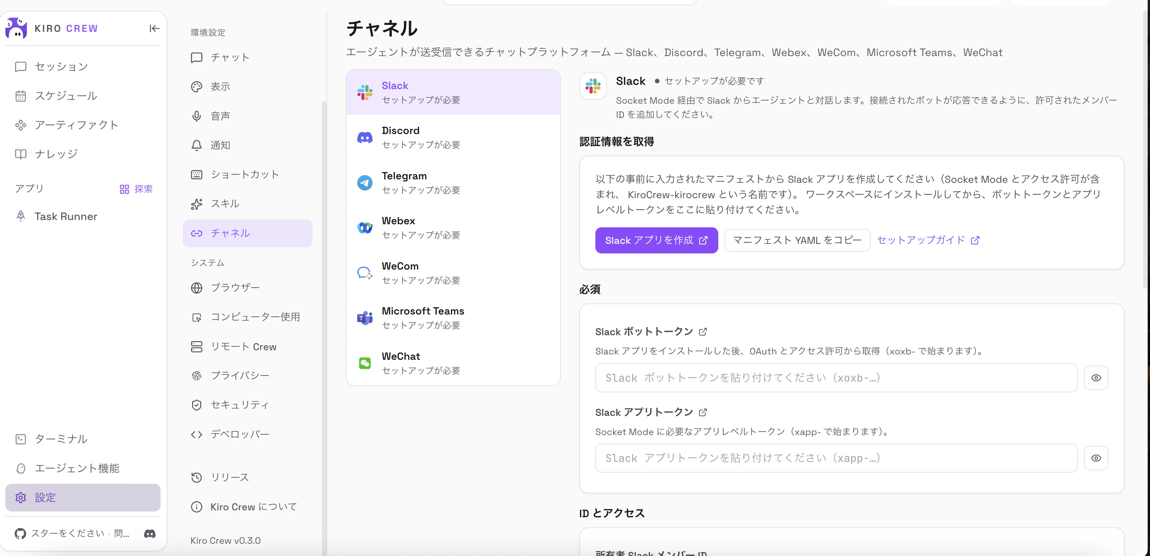Select the Microsoft Teams channel row
The image size is (1150, 556).
pyautogui.click(x=453, y=318)
